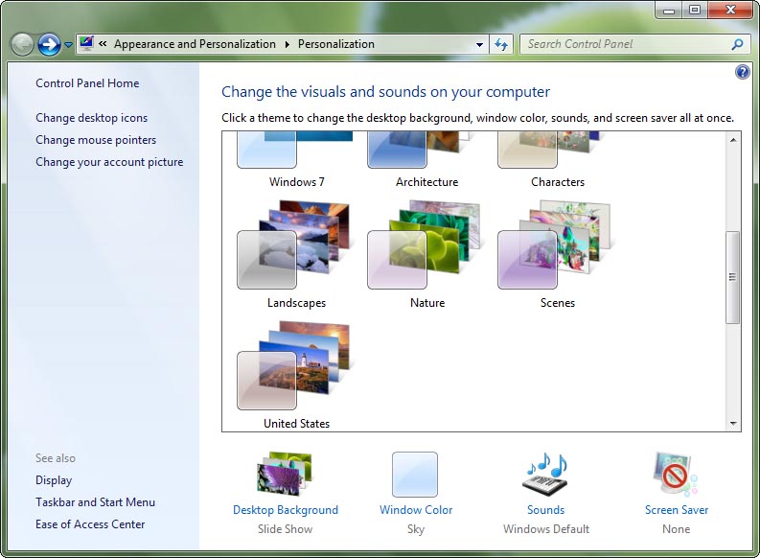The height and width of the screenshot is (558, 760).
Task: Open the address bar history dropdown
Action: click(x=480, y=44)
